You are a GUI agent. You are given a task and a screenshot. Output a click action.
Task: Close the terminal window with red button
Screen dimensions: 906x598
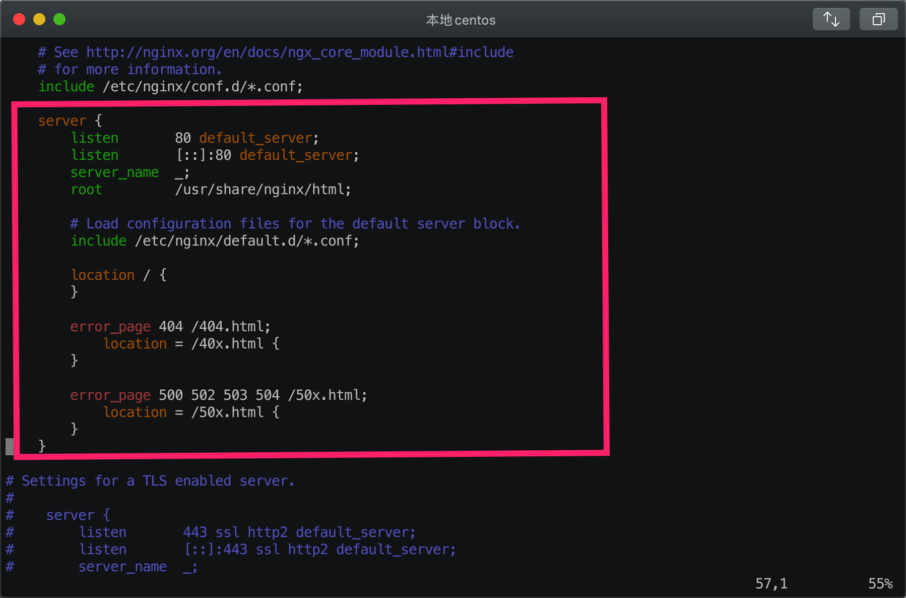coord(19,19)
